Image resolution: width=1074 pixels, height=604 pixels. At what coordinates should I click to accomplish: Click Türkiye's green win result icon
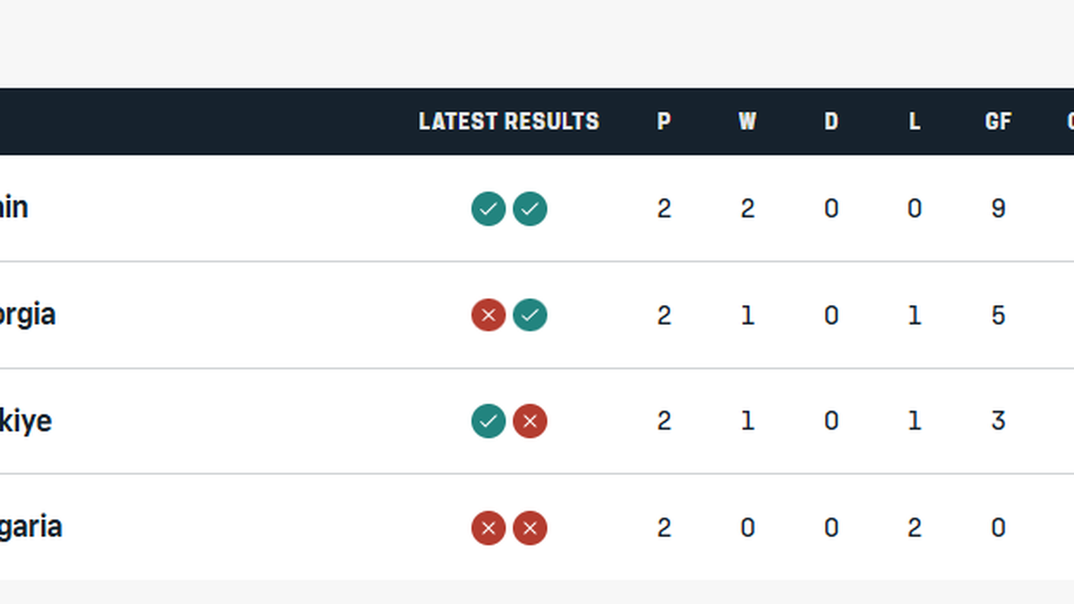coord(488,421)
